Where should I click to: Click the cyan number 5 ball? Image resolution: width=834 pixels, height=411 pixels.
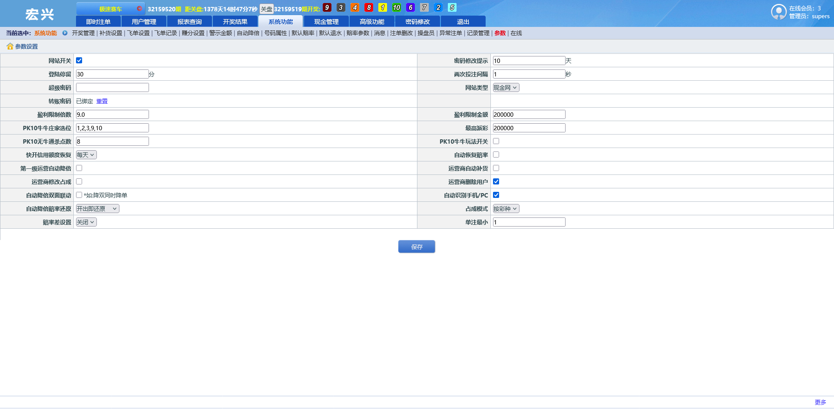coord(452,7)
